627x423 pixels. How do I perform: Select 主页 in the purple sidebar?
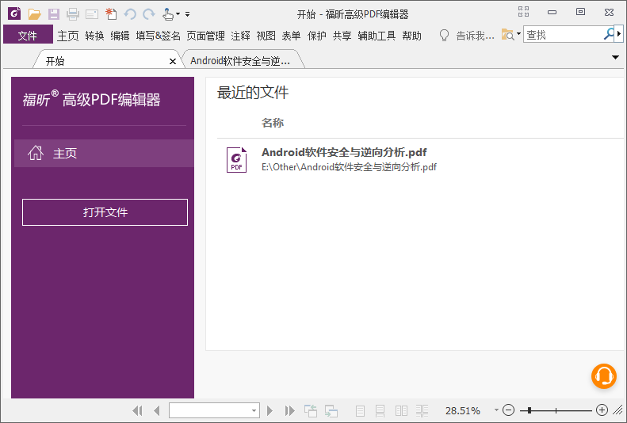[x=104, y=153]
